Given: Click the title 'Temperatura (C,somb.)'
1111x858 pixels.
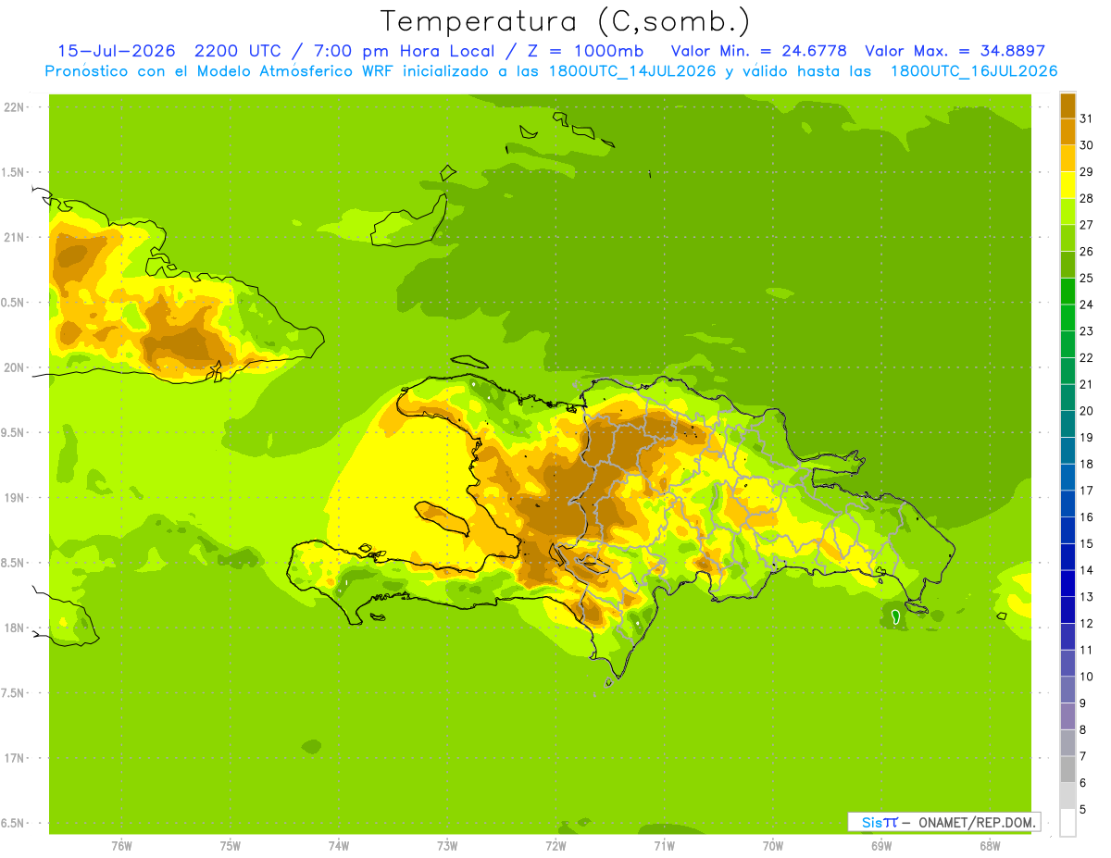Looking at the screenshot, I should [566, 21].
